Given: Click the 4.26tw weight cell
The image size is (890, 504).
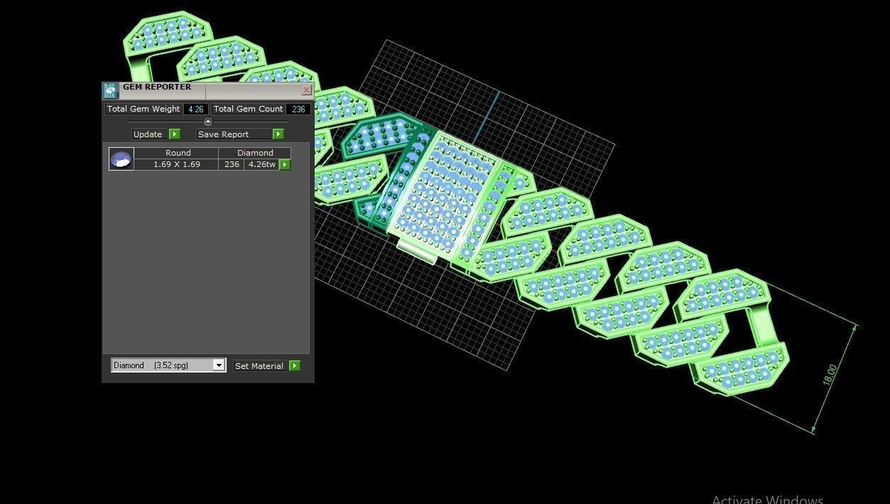Looking at the screenshot, I should 261,164.
